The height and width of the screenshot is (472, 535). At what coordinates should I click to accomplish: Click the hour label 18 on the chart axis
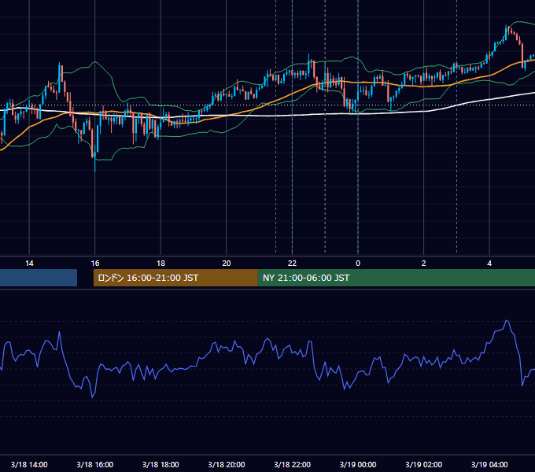[x=160, y=264]
